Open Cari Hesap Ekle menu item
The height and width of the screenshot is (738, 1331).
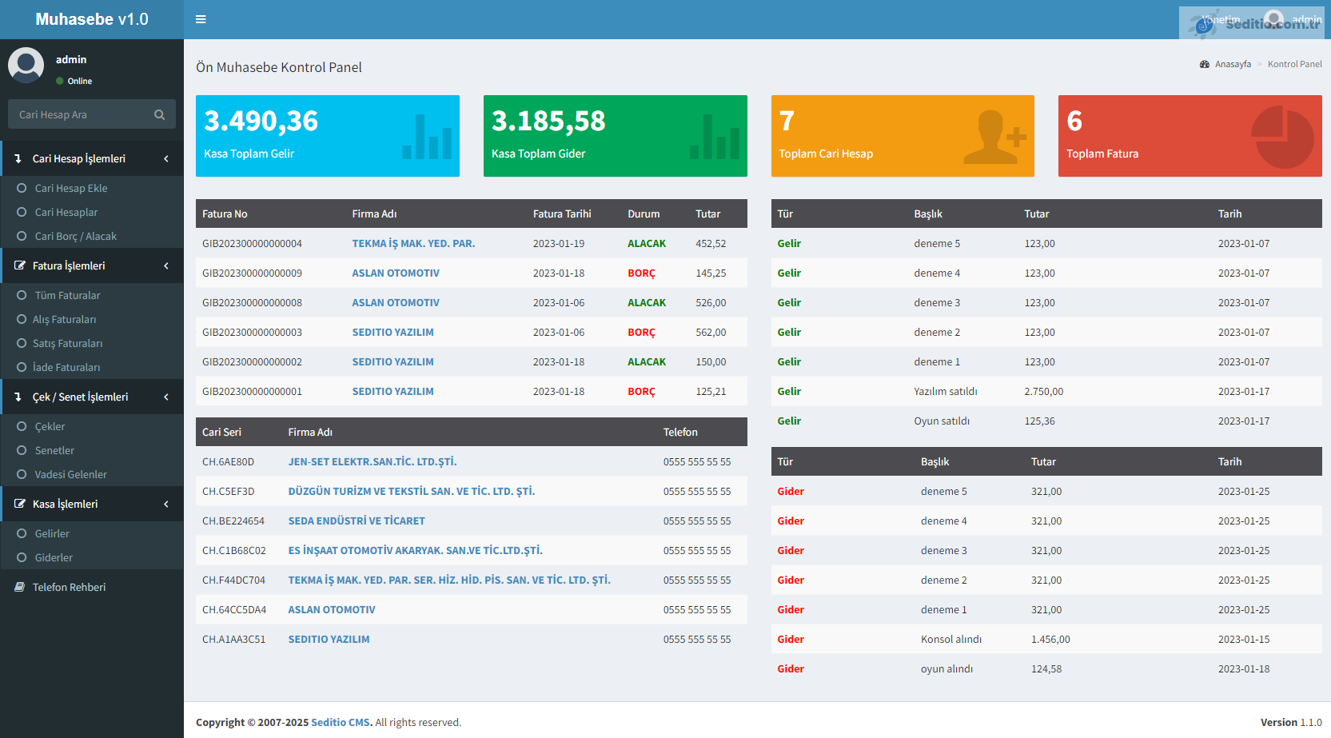pyautogui.click(x=70, y=188)
